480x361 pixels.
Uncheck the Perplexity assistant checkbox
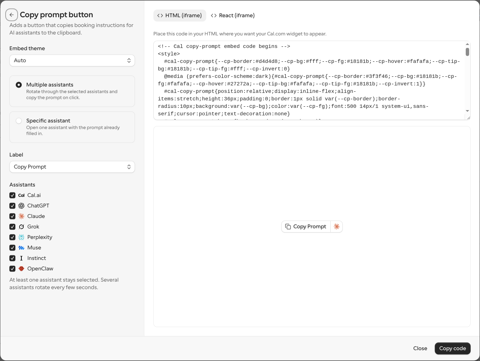(x=12, y=237)
